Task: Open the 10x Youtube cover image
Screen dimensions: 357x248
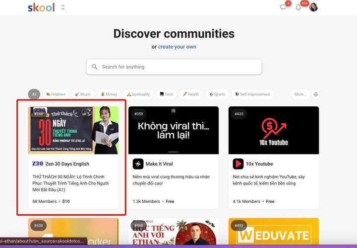Action: click(x=274, y=130)
